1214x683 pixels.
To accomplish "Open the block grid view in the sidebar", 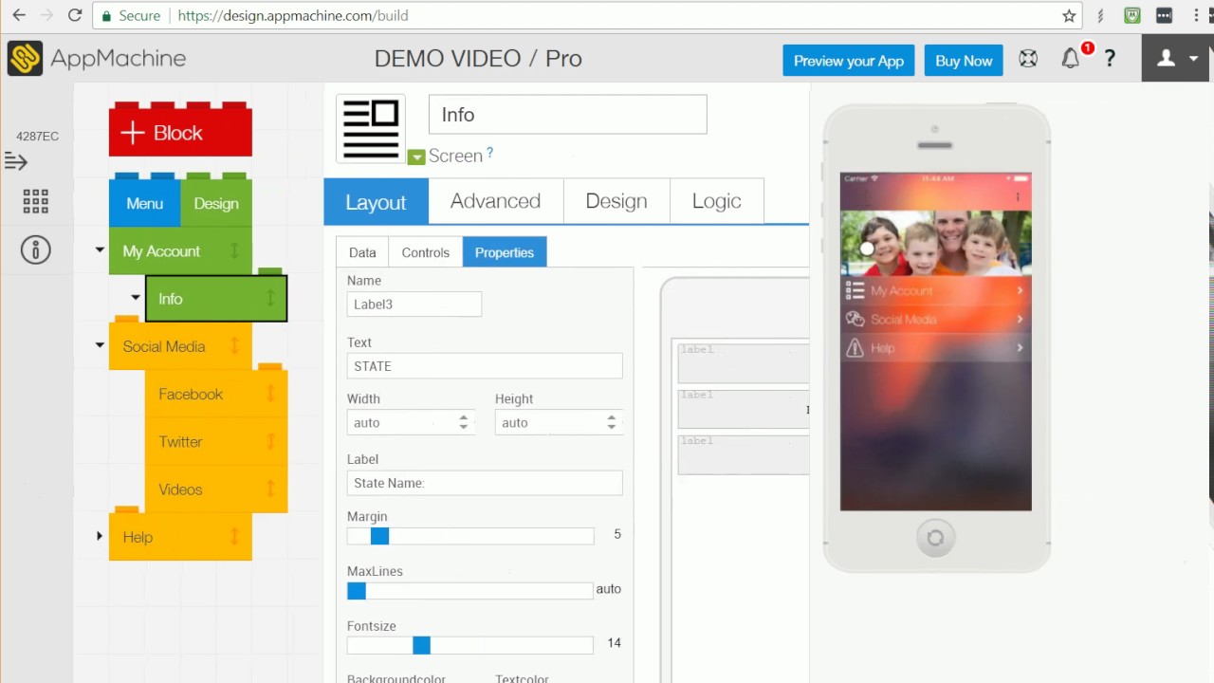I will (35, 200).
